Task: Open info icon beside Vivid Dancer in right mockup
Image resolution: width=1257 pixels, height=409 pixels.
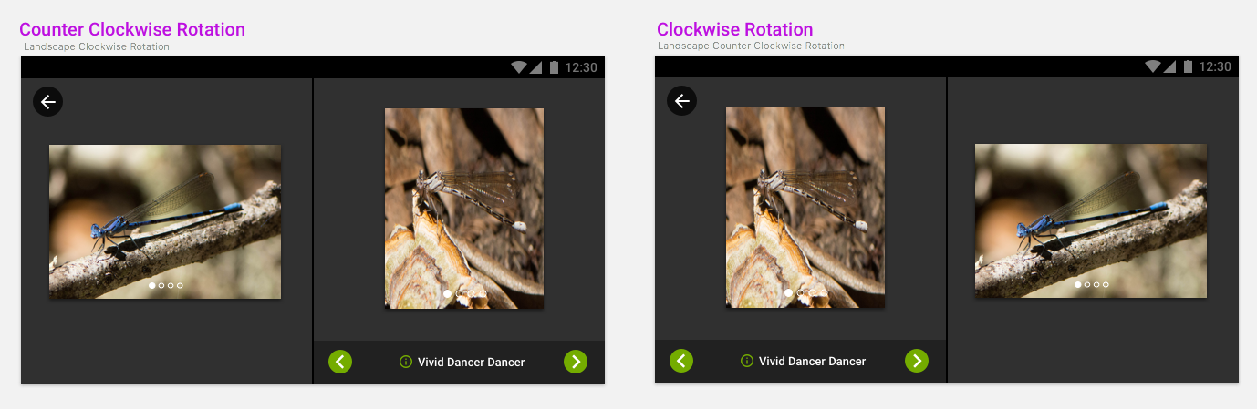Action: 747,361
